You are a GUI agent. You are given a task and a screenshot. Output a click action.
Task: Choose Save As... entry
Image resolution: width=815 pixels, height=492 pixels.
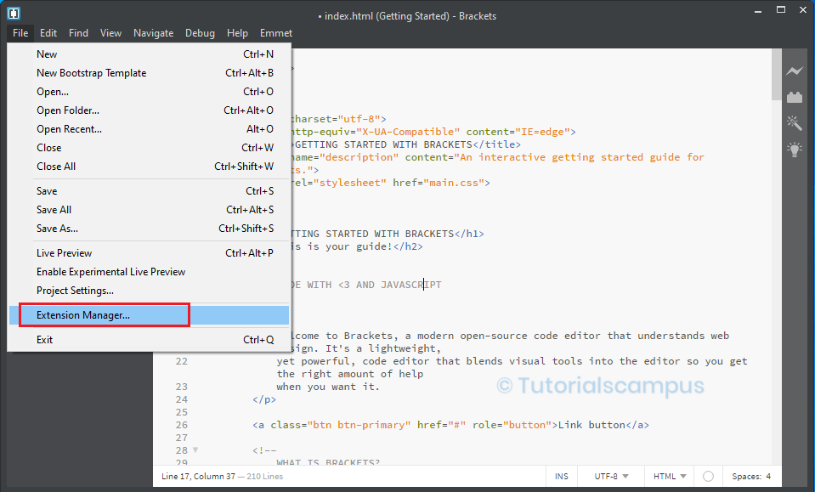(150, 228)
